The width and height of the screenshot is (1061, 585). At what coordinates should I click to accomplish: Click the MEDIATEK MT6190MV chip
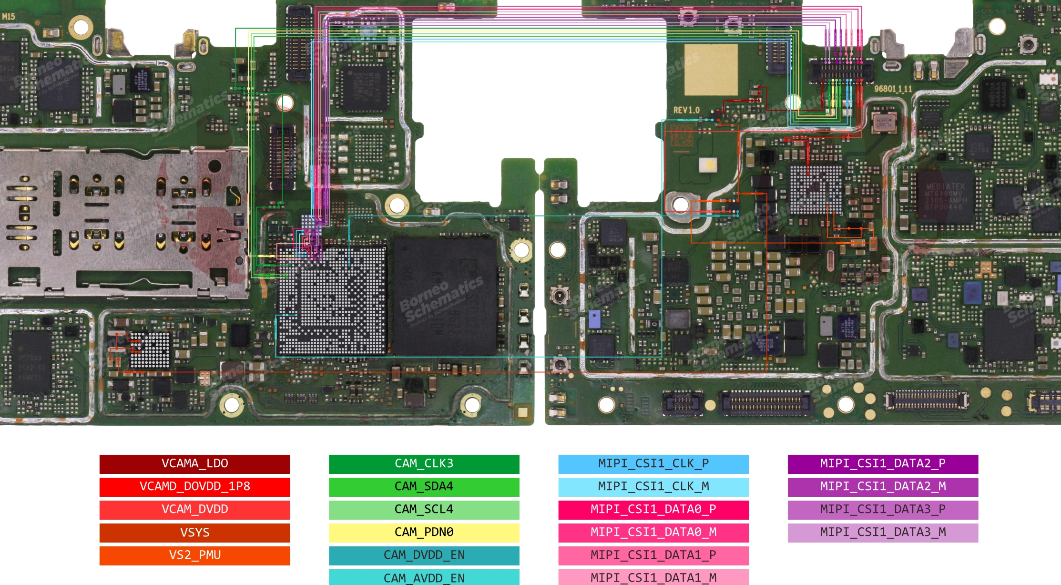click(x=946, y=196)
